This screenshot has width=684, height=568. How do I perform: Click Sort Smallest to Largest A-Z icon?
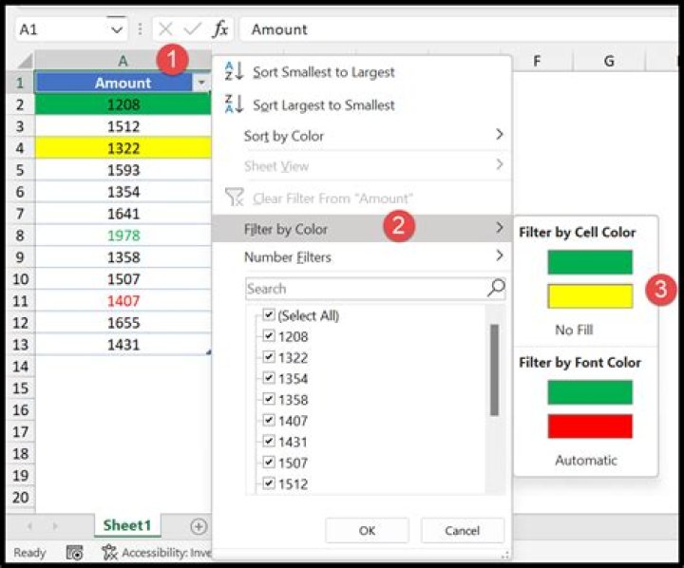234,71
